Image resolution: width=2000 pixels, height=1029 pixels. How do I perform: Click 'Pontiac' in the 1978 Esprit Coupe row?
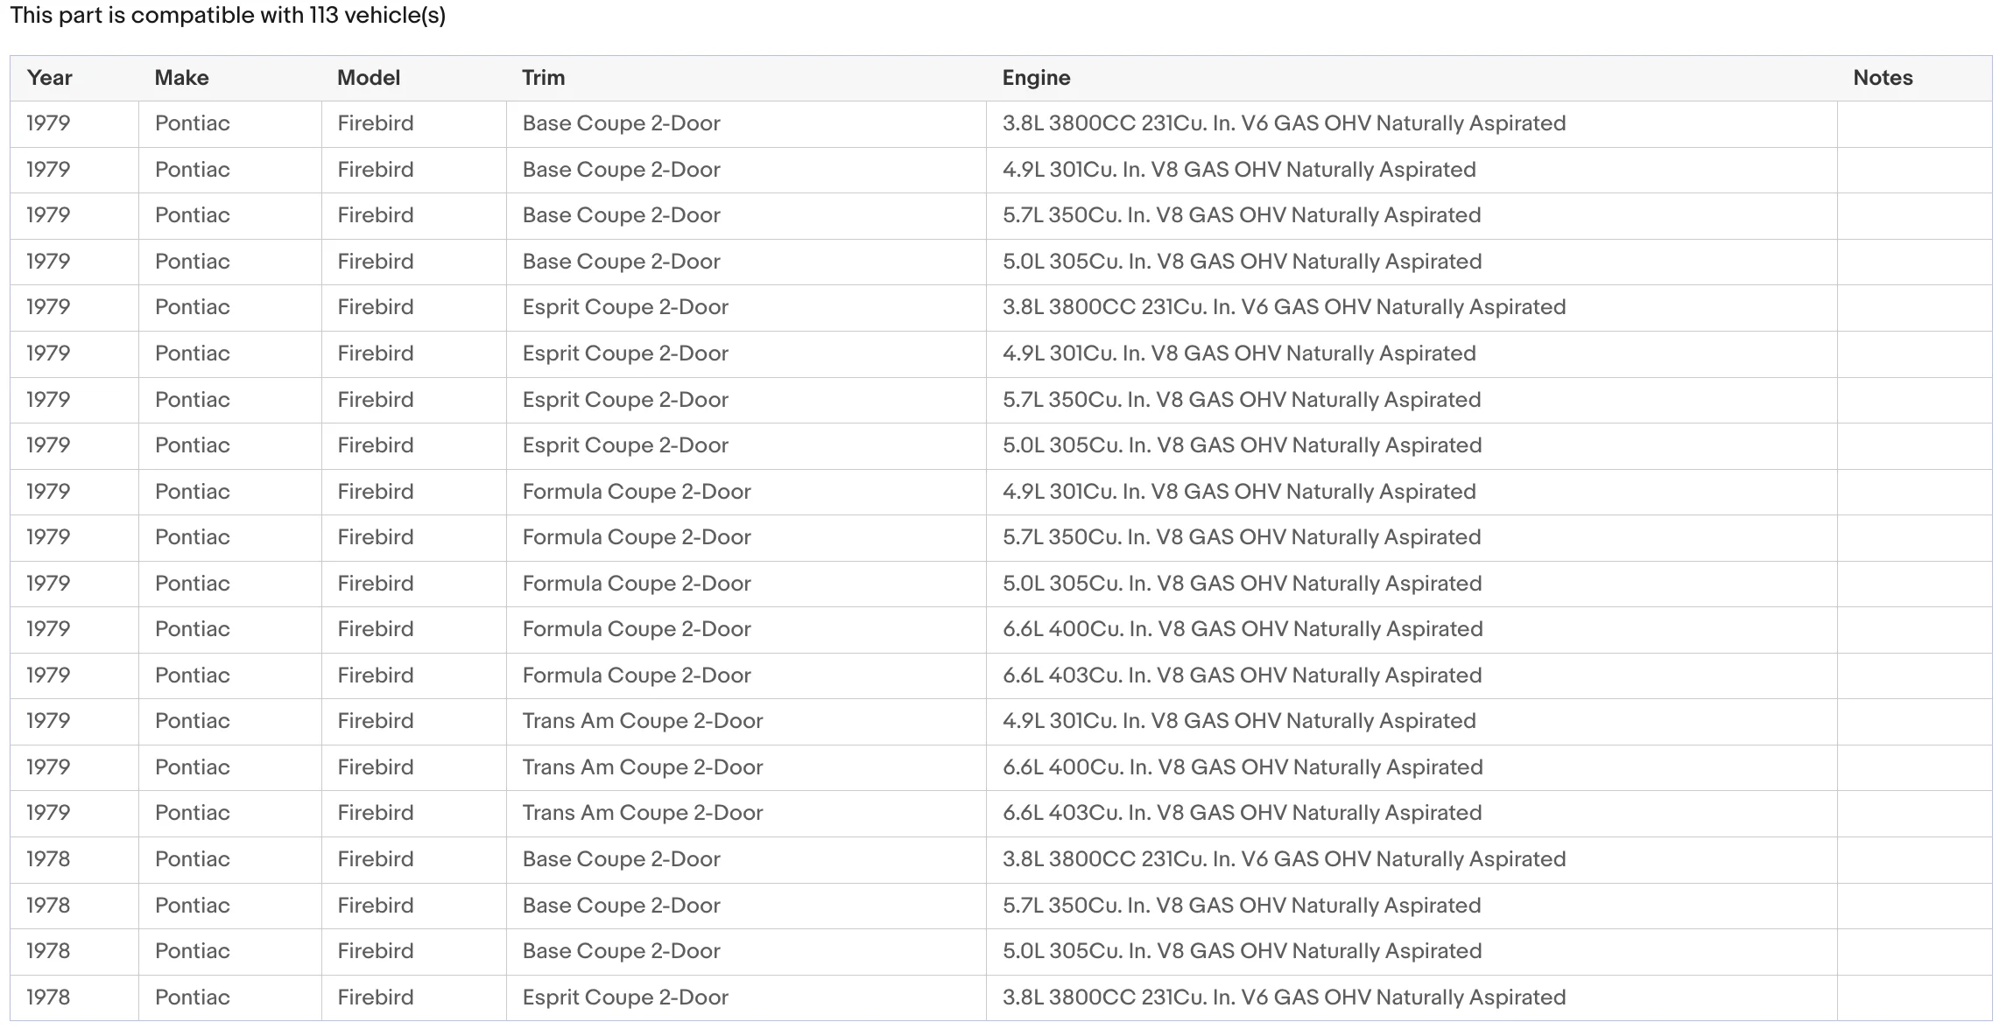[193, 997]
